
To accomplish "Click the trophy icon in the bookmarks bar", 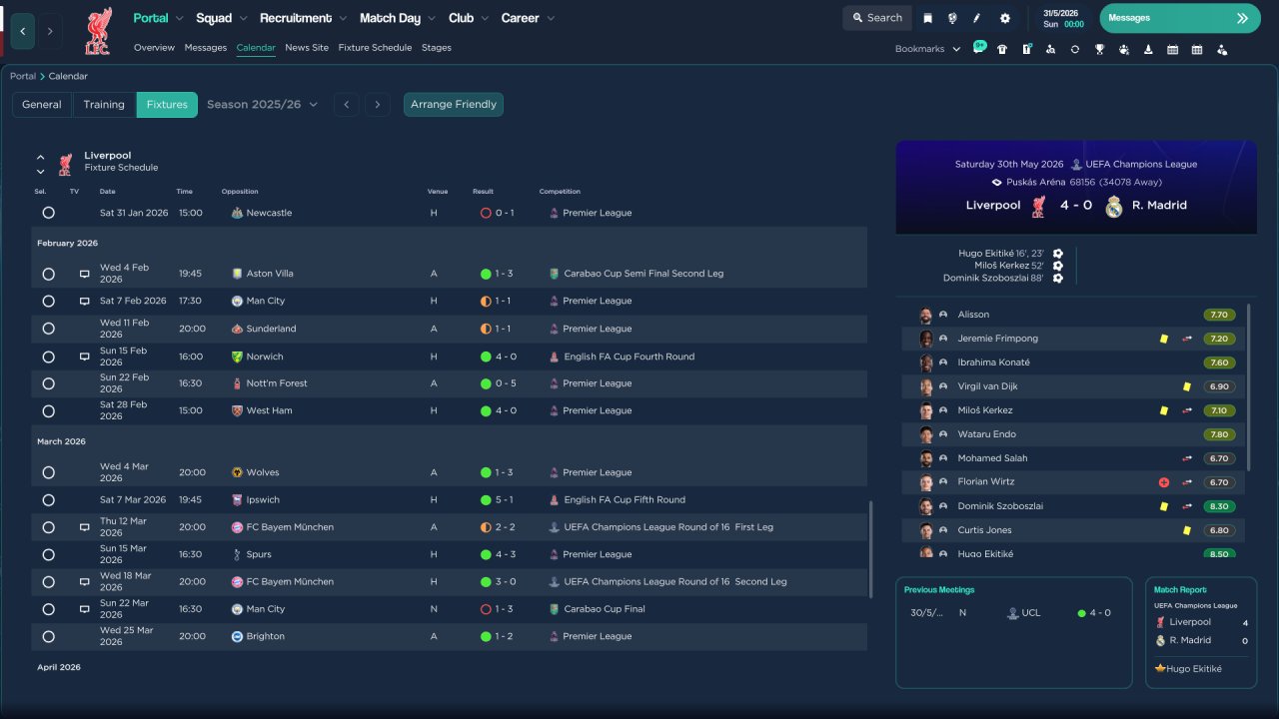I will pyautogui.click(x=1099, y=49).
